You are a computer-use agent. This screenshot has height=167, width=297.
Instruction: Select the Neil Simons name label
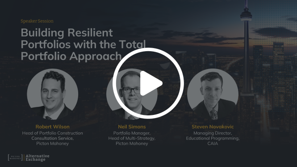[x=132, y=126]
